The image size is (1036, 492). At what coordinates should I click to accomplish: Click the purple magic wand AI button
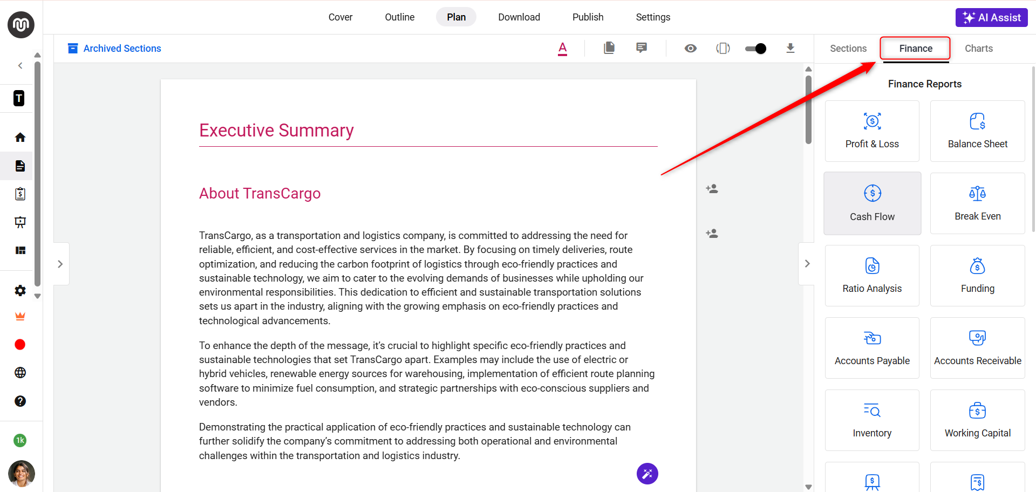[x=647, y=474]
